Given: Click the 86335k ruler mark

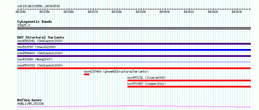Looking at the screenshot, I should click(45, 12).
